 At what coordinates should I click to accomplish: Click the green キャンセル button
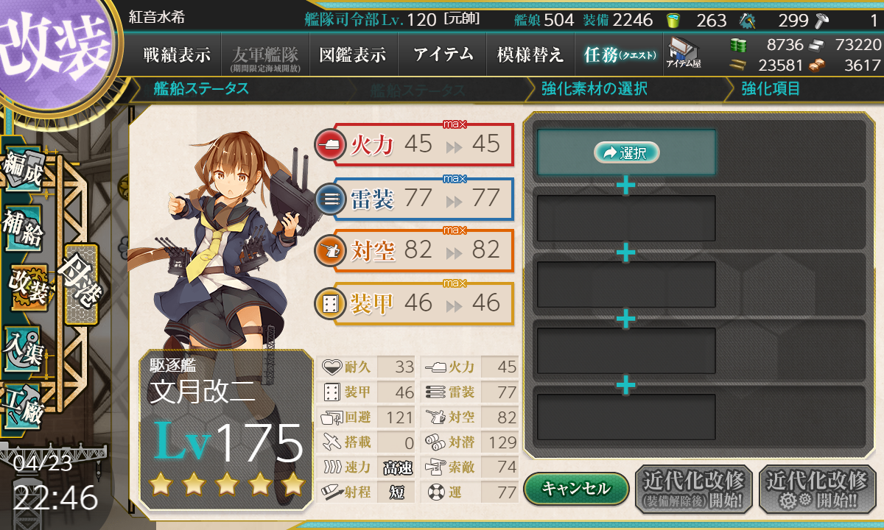[576, 488]
